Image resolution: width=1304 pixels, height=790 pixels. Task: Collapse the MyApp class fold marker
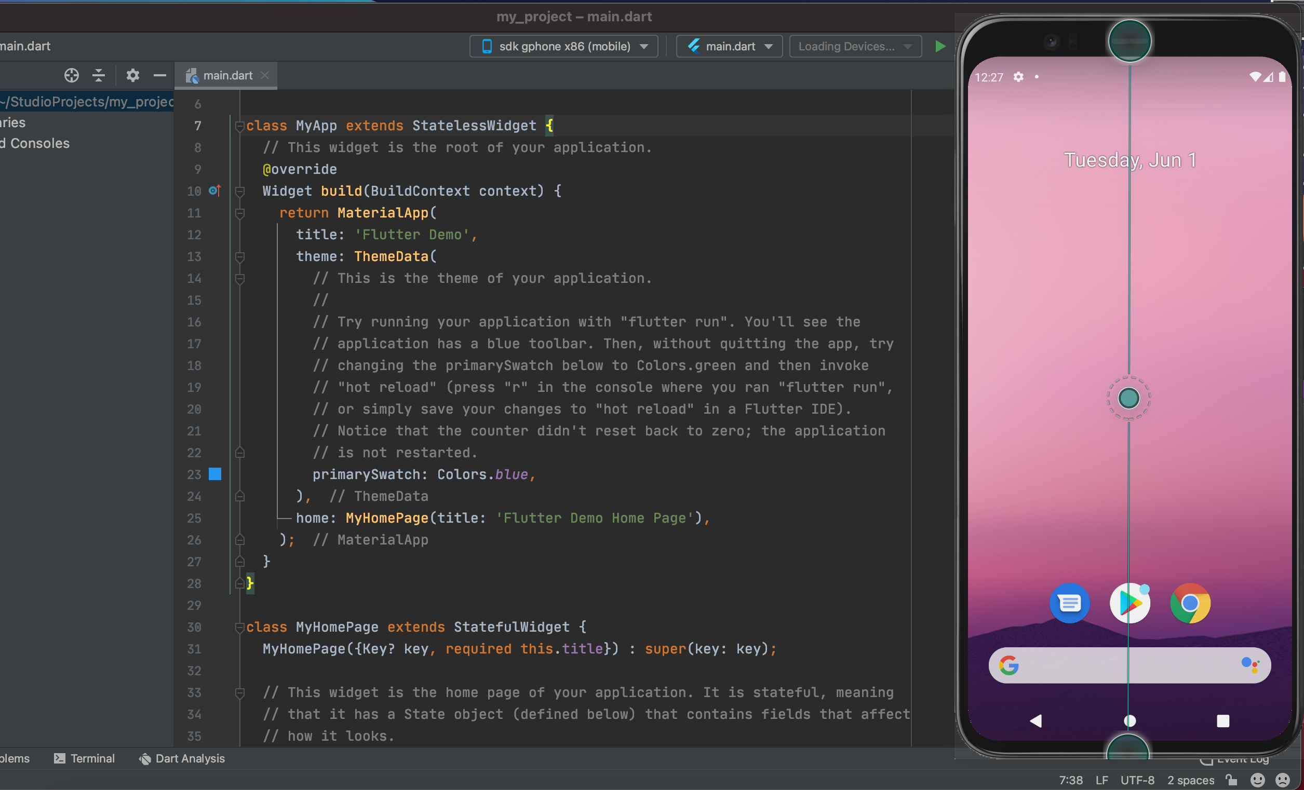[239, 126]
